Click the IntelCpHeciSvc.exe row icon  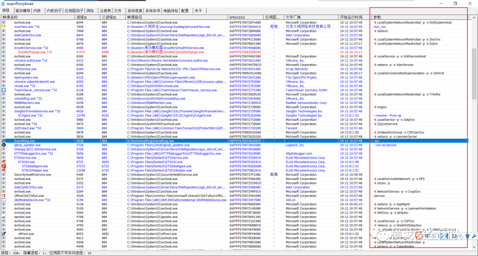click(4, 35)
